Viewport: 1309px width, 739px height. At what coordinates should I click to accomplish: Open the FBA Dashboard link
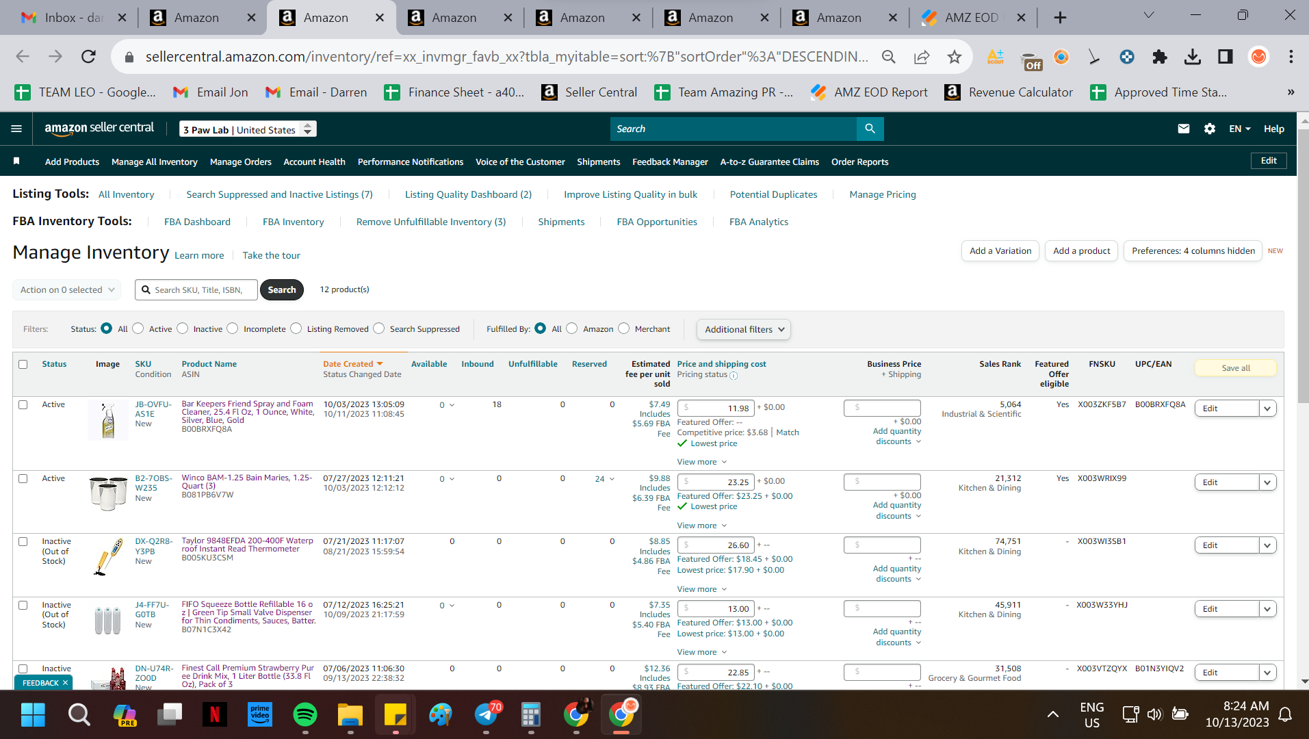click(197, 222)
